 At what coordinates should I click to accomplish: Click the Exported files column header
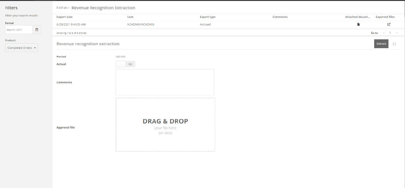pos(385,17)
